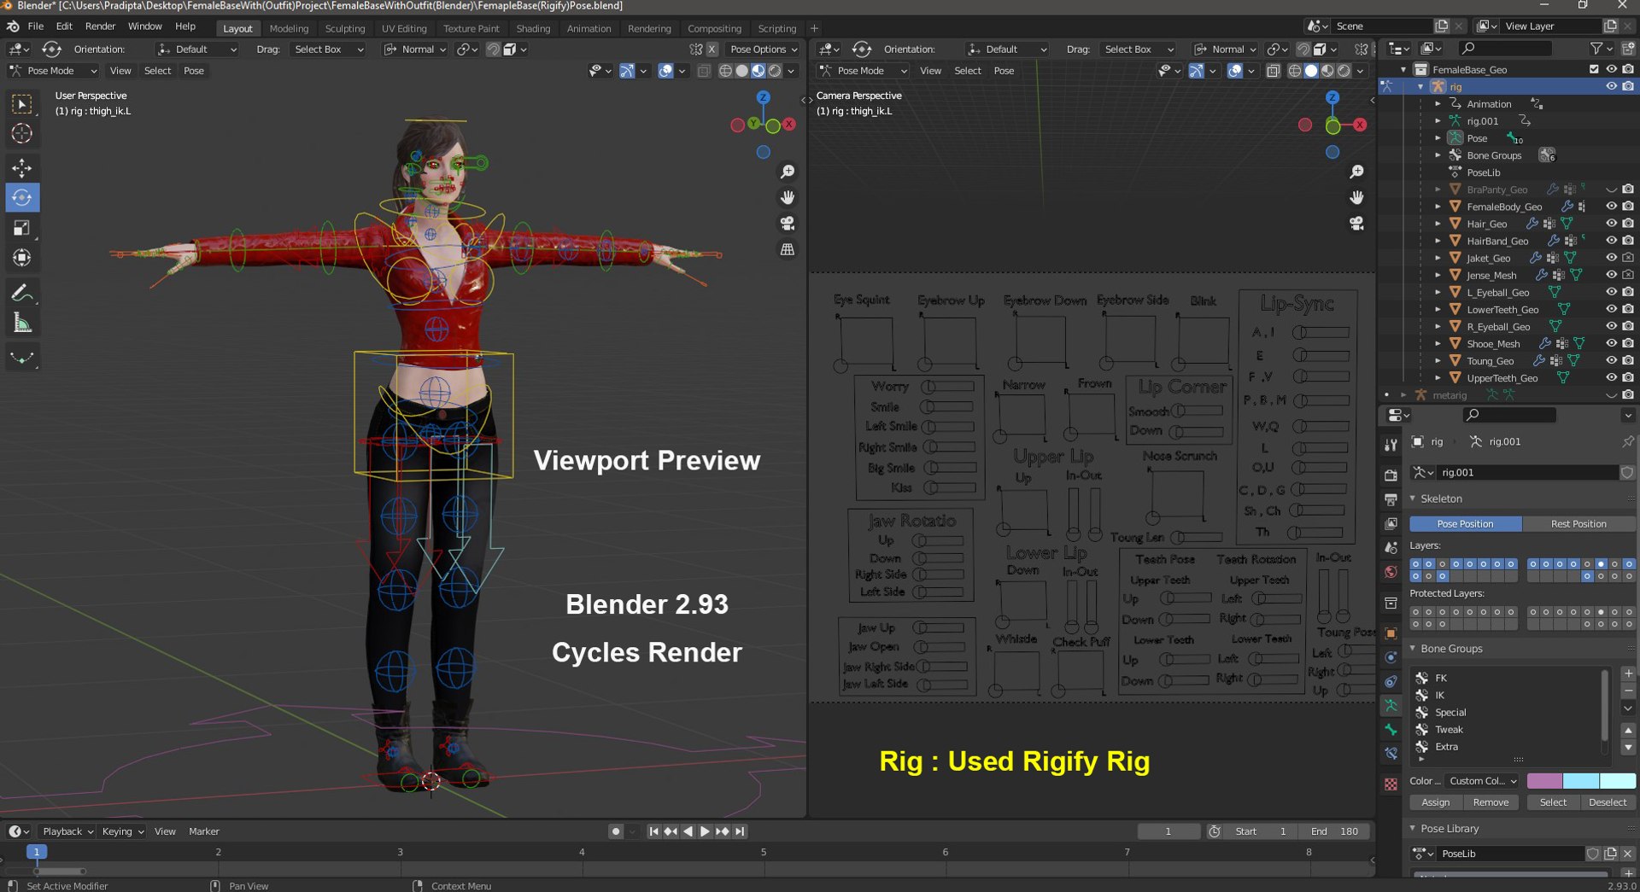Open Pose menu in left viewport header
Screen dimensions: 1640x892
point(194,71)
